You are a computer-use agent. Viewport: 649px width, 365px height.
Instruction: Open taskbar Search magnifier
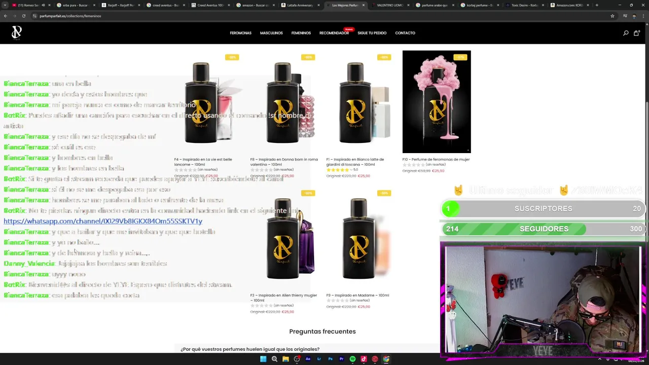274,359
